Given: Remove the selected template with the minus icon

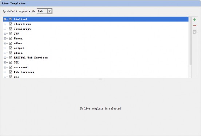Looking at the screenshot, I should [x=194, y=26].
